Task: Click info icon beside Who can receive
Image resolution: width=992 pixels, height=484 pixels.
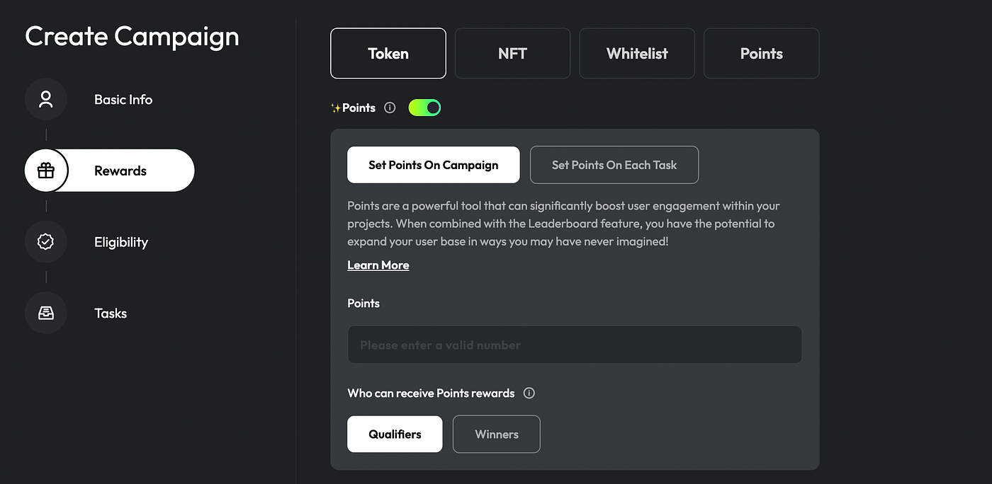Action: click(x=529, y=393)
